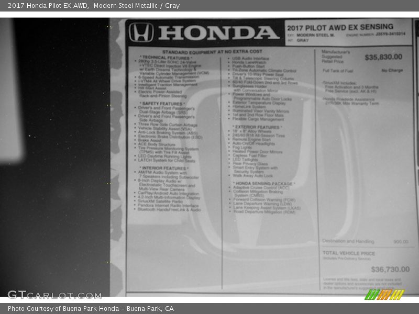Click 'Manufacturer's Suggested Retail Price' label
419x314 pixels.
(336, 57)
